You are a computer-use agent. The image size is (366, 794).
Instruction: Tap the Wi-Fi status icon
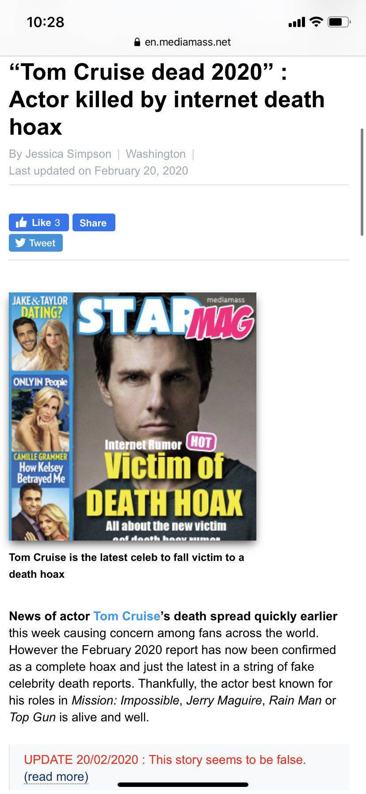pos(316,22)
